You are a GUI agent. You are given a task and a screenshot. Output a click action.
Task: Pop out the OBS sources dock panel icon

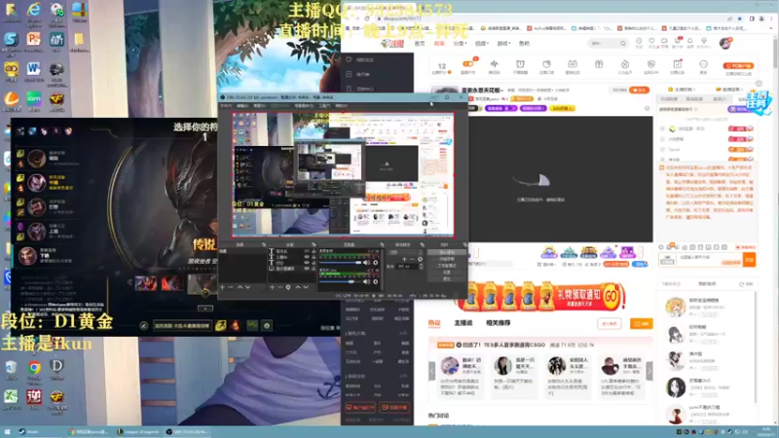point(314,244)
